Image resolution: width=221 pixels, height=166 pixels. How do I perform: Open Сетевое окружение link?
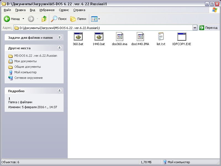click(x=28, y=78)
